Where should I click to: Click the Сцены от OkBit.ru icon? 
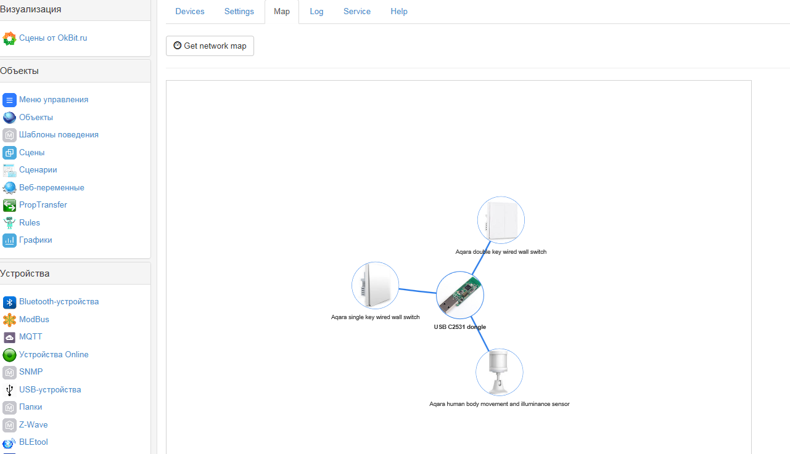pyautogui.click(x=9, y=38)
